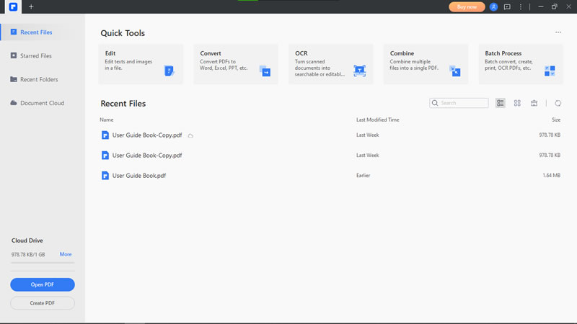Click the cloud icon beside User Guide Book-Copy.pdf
The image size is (577, 324).
point(190,135)
